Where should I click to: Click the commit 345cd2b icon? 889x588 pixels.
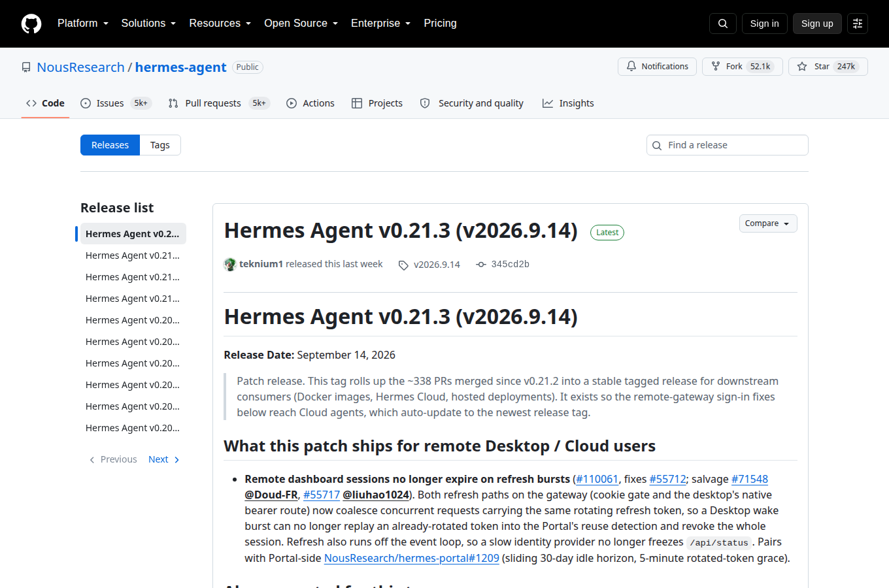pyautogui.click(x=481, y=265)
